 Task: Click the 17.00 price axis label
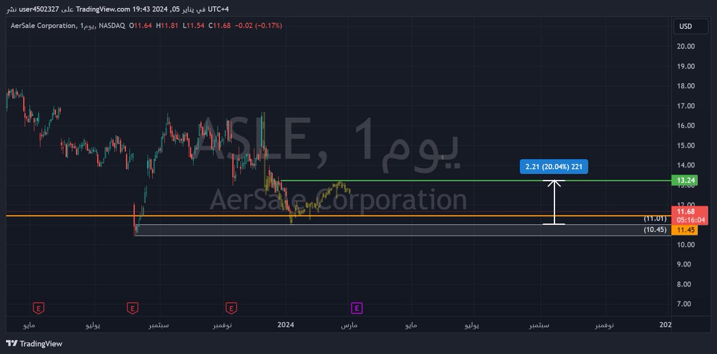pos(685,106)
